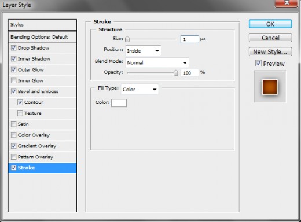Screen dimensions: 301x222
Task: Toggle the Drop Shadow checkbox
Action: pos(13,48)
